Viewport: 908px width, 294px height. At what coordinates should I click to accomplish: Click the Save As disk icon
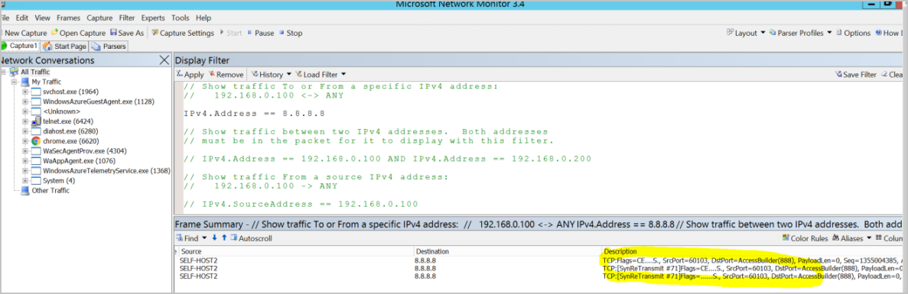point(113,33)
